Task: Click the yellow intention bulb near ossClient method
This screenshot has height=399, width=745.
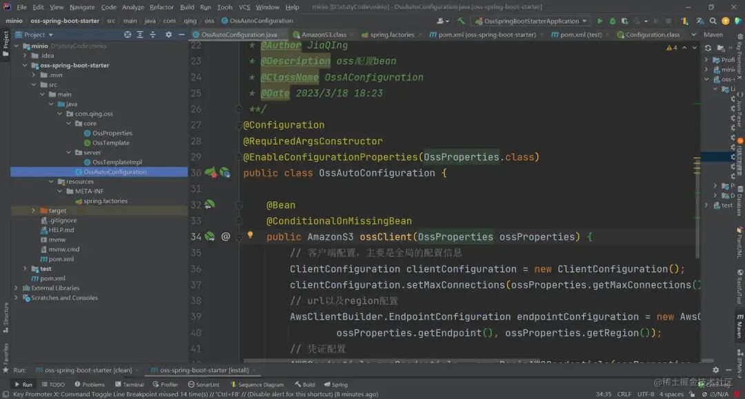Action: [x=250, y=236]
